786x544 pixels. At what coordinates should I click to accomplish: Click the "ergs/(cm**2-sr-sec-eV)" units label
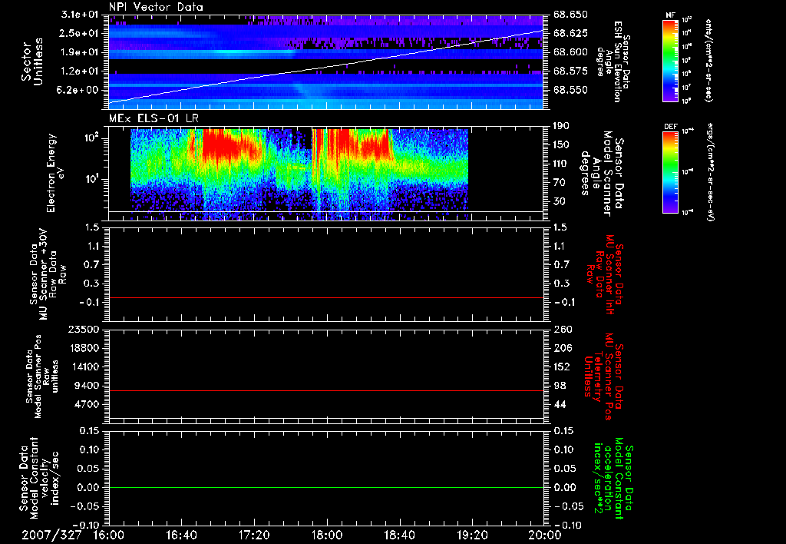point(710,171)
